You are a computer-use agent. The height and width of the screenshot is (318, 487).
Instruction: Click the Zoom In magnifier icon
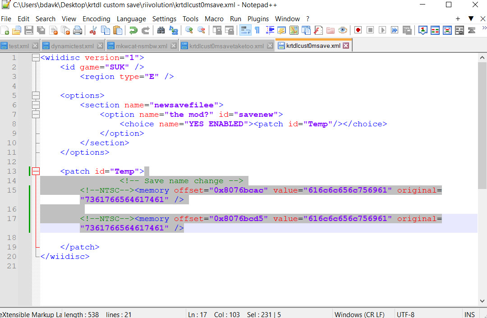pyautogui.click(x=189, y=30)
